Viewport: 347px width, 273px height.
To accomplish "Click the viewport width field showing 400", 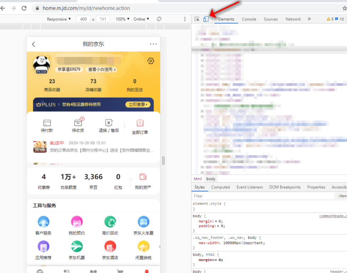I will 83,19.
